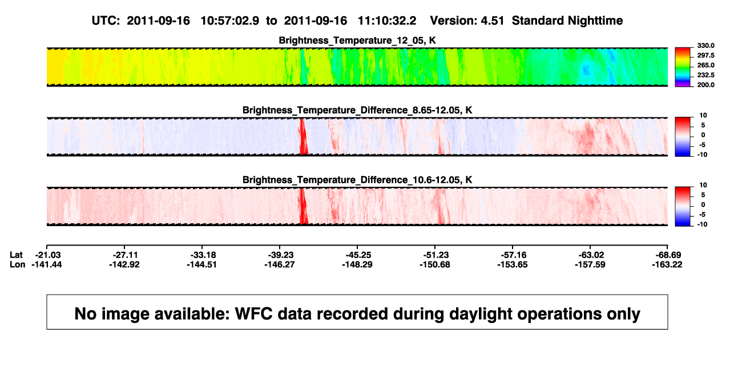742x380 pixels.
Task: Click the Lon axis row label
Action: [17, 264]
